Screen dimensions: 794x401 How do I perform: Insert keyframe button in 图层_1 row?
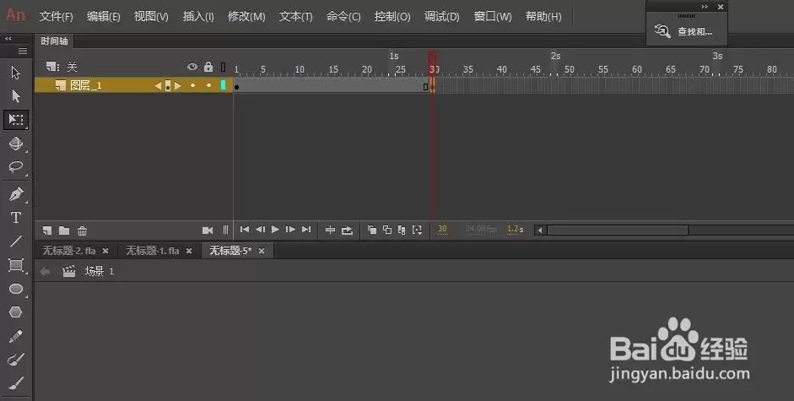pyautogui.click(x=168, y=85)
